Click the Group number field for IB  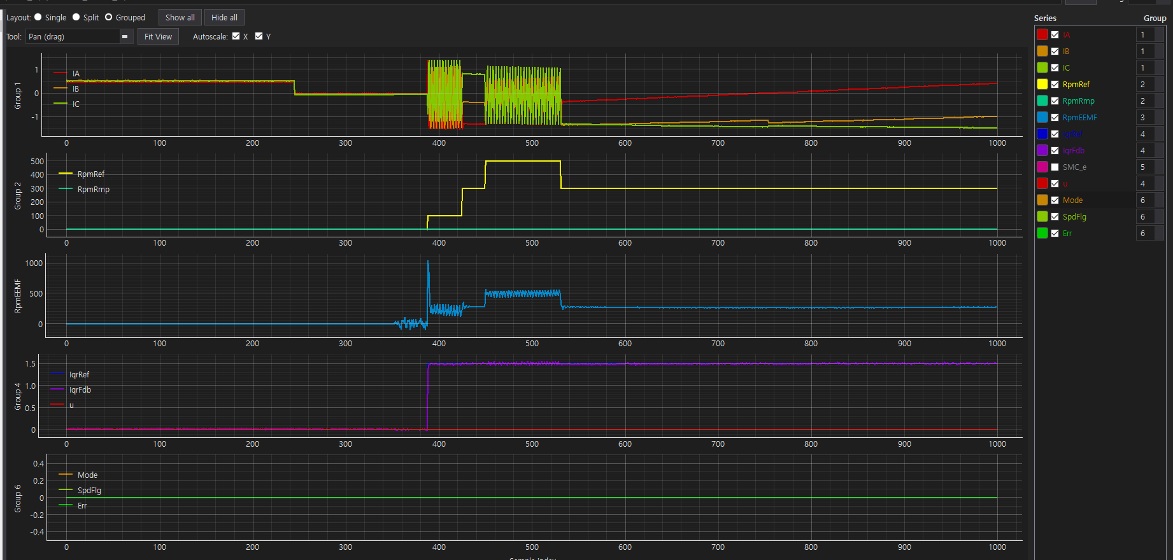[x=1150, y=51]
